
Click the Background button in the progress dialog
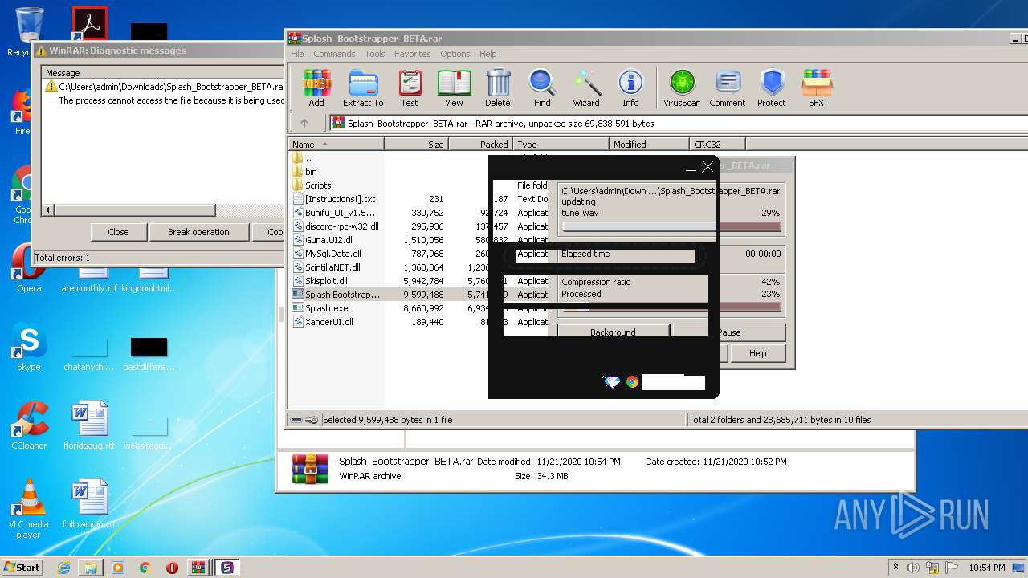click(x=613, y=332)
